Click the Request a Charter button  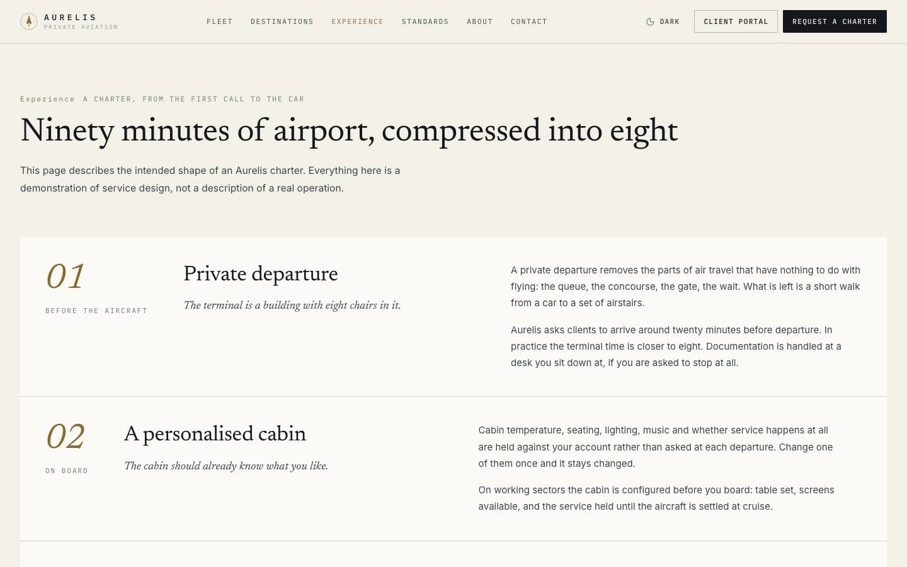[x=835, y=21]
